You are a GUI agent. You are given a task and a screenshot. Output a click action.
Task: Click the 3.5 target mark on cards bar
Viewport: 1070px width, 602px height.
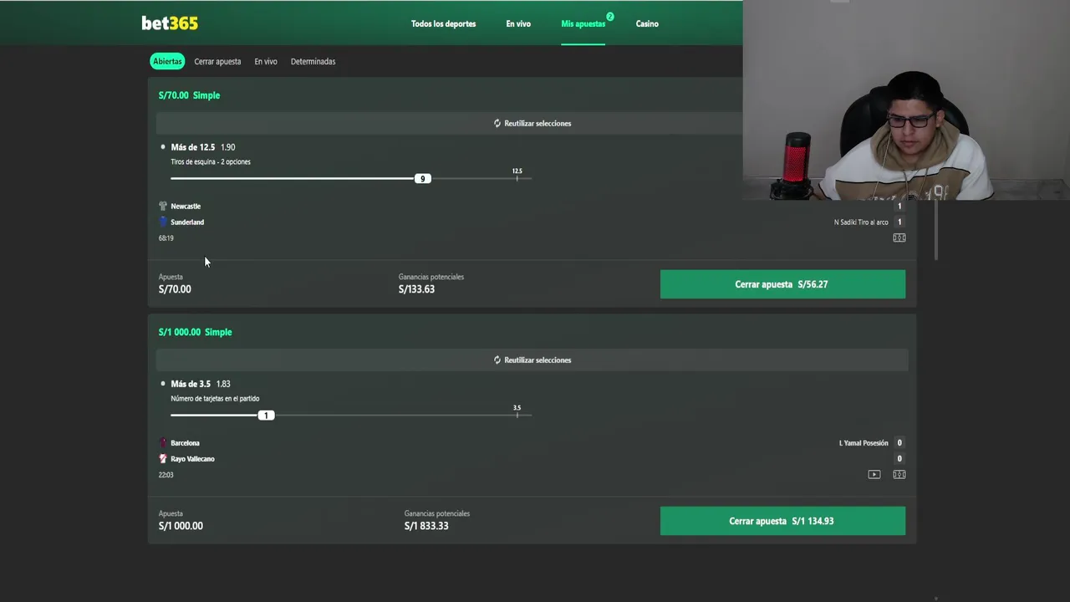click(517, 411)
